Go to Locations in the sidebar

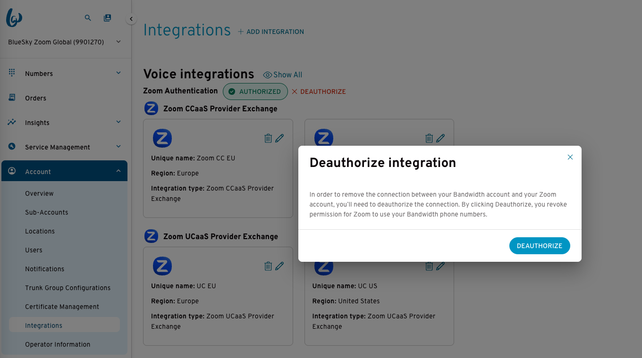40,231
